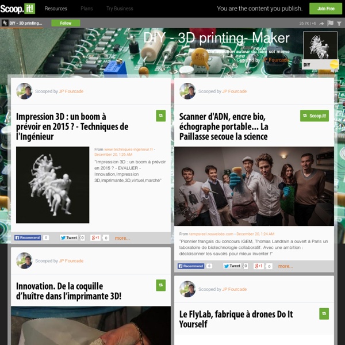Viewport: 345px width, 345px height.
Task: Click more... on Scanner d'ADN post
Action: (x=286, y=266)
